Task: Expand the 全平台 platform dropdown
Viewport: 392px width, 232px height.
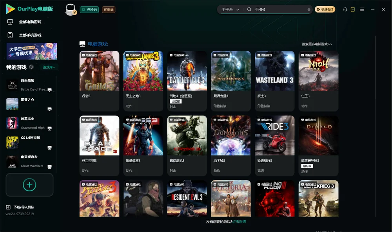Action: click(230, 9)
